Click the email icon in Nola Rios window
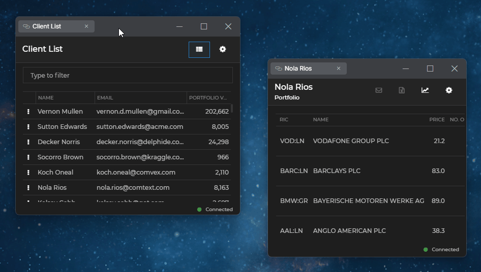The height and width of the screenshot is (272, 481). click(379, 90)
